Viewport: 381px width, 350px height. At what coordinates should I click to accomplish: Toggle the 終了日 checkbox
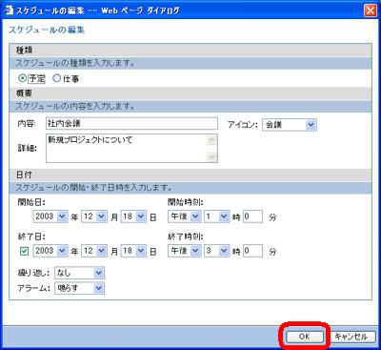click(24, 252)
